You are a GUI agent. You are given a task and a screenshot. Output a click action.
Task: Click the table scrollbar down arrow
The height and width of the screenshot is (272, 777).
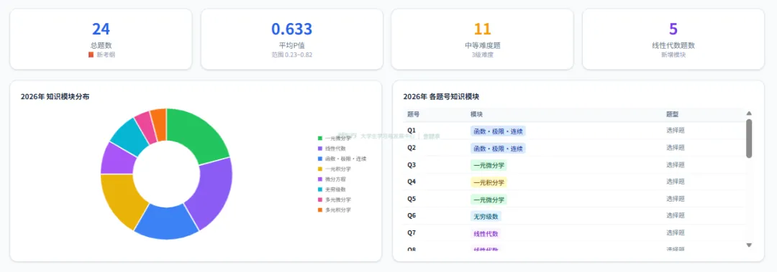point(749,245)
